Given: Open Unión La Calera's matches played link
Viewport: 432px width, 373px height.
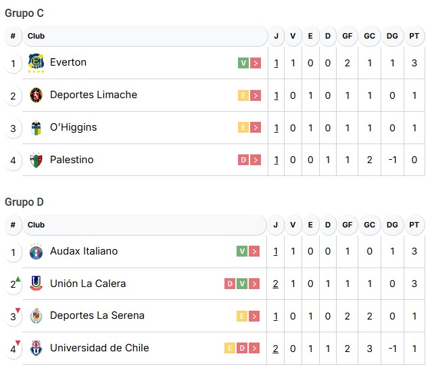Looking at the screenshot, I should click(276, 284).
